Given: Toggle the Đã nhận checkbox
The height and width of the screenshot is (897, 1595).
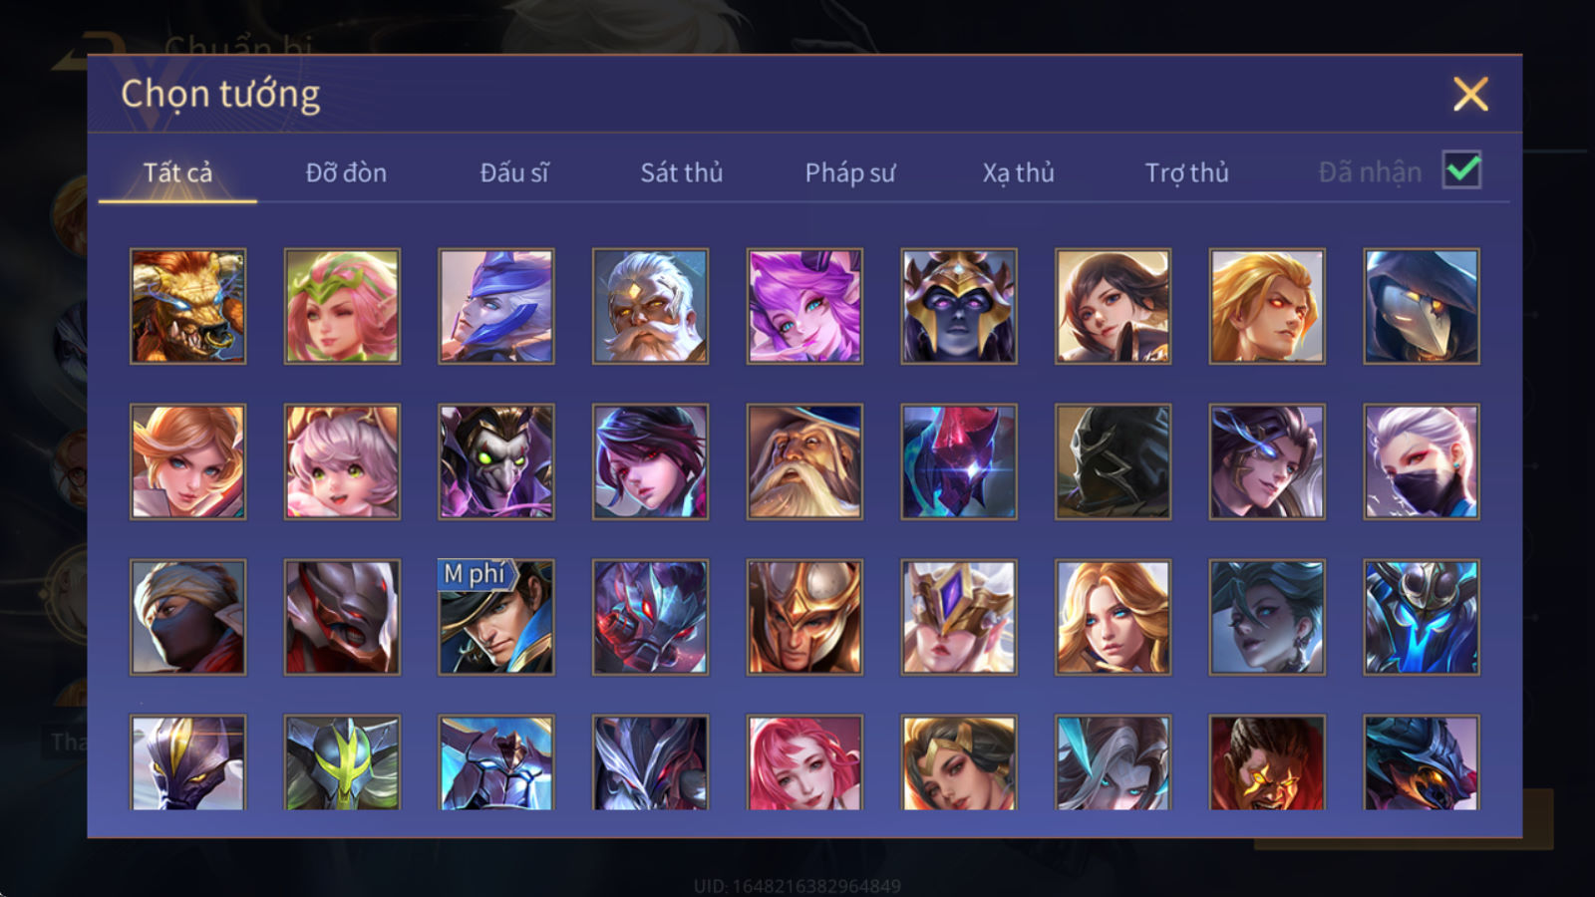Looking at the screenshot, I should click(1462, 170).
